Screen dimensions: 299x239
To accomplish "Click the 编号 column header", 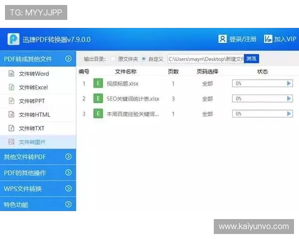I will [x=84, y=72].
